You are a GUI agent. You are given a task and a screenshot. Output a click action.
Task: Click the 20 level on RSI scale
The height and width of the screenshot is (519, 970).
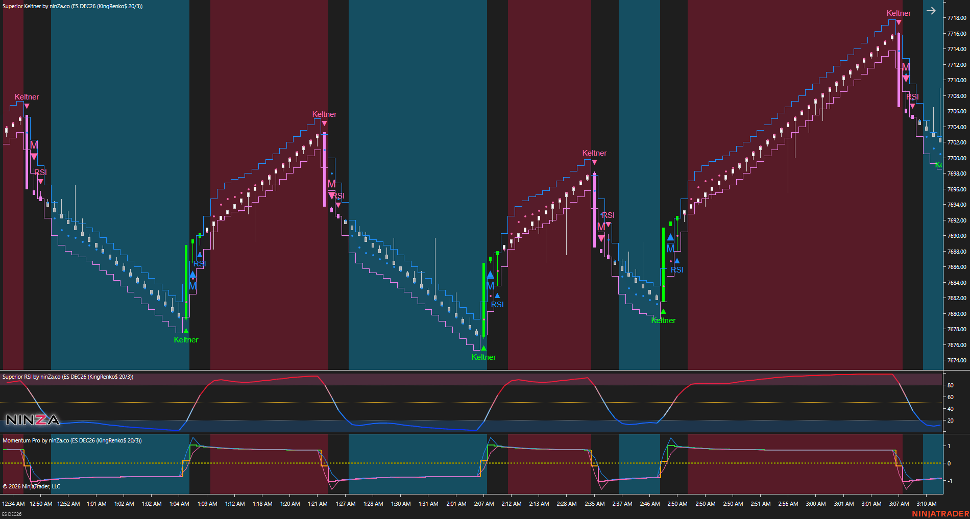click(951, 421)
